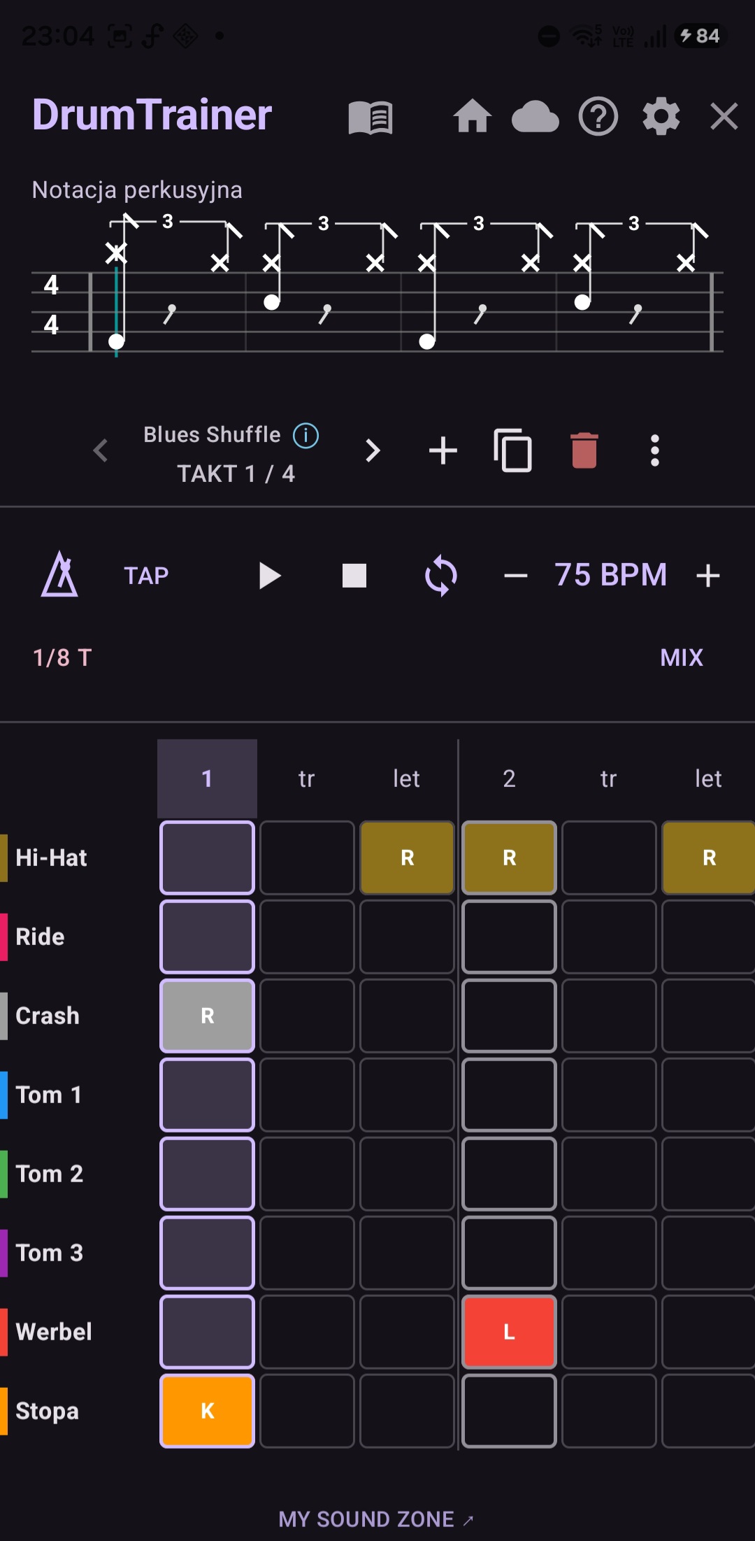Stop playback with stop button
This screenshot has height=1541, width=755.
[x=354, y=576]
